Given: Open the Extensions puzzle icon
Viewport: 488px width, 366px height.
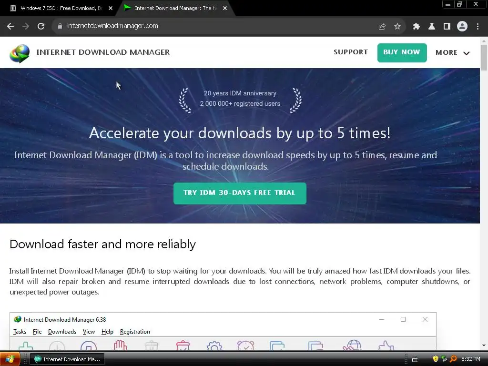Looking at the screenshot, I should tap(417, 27).
